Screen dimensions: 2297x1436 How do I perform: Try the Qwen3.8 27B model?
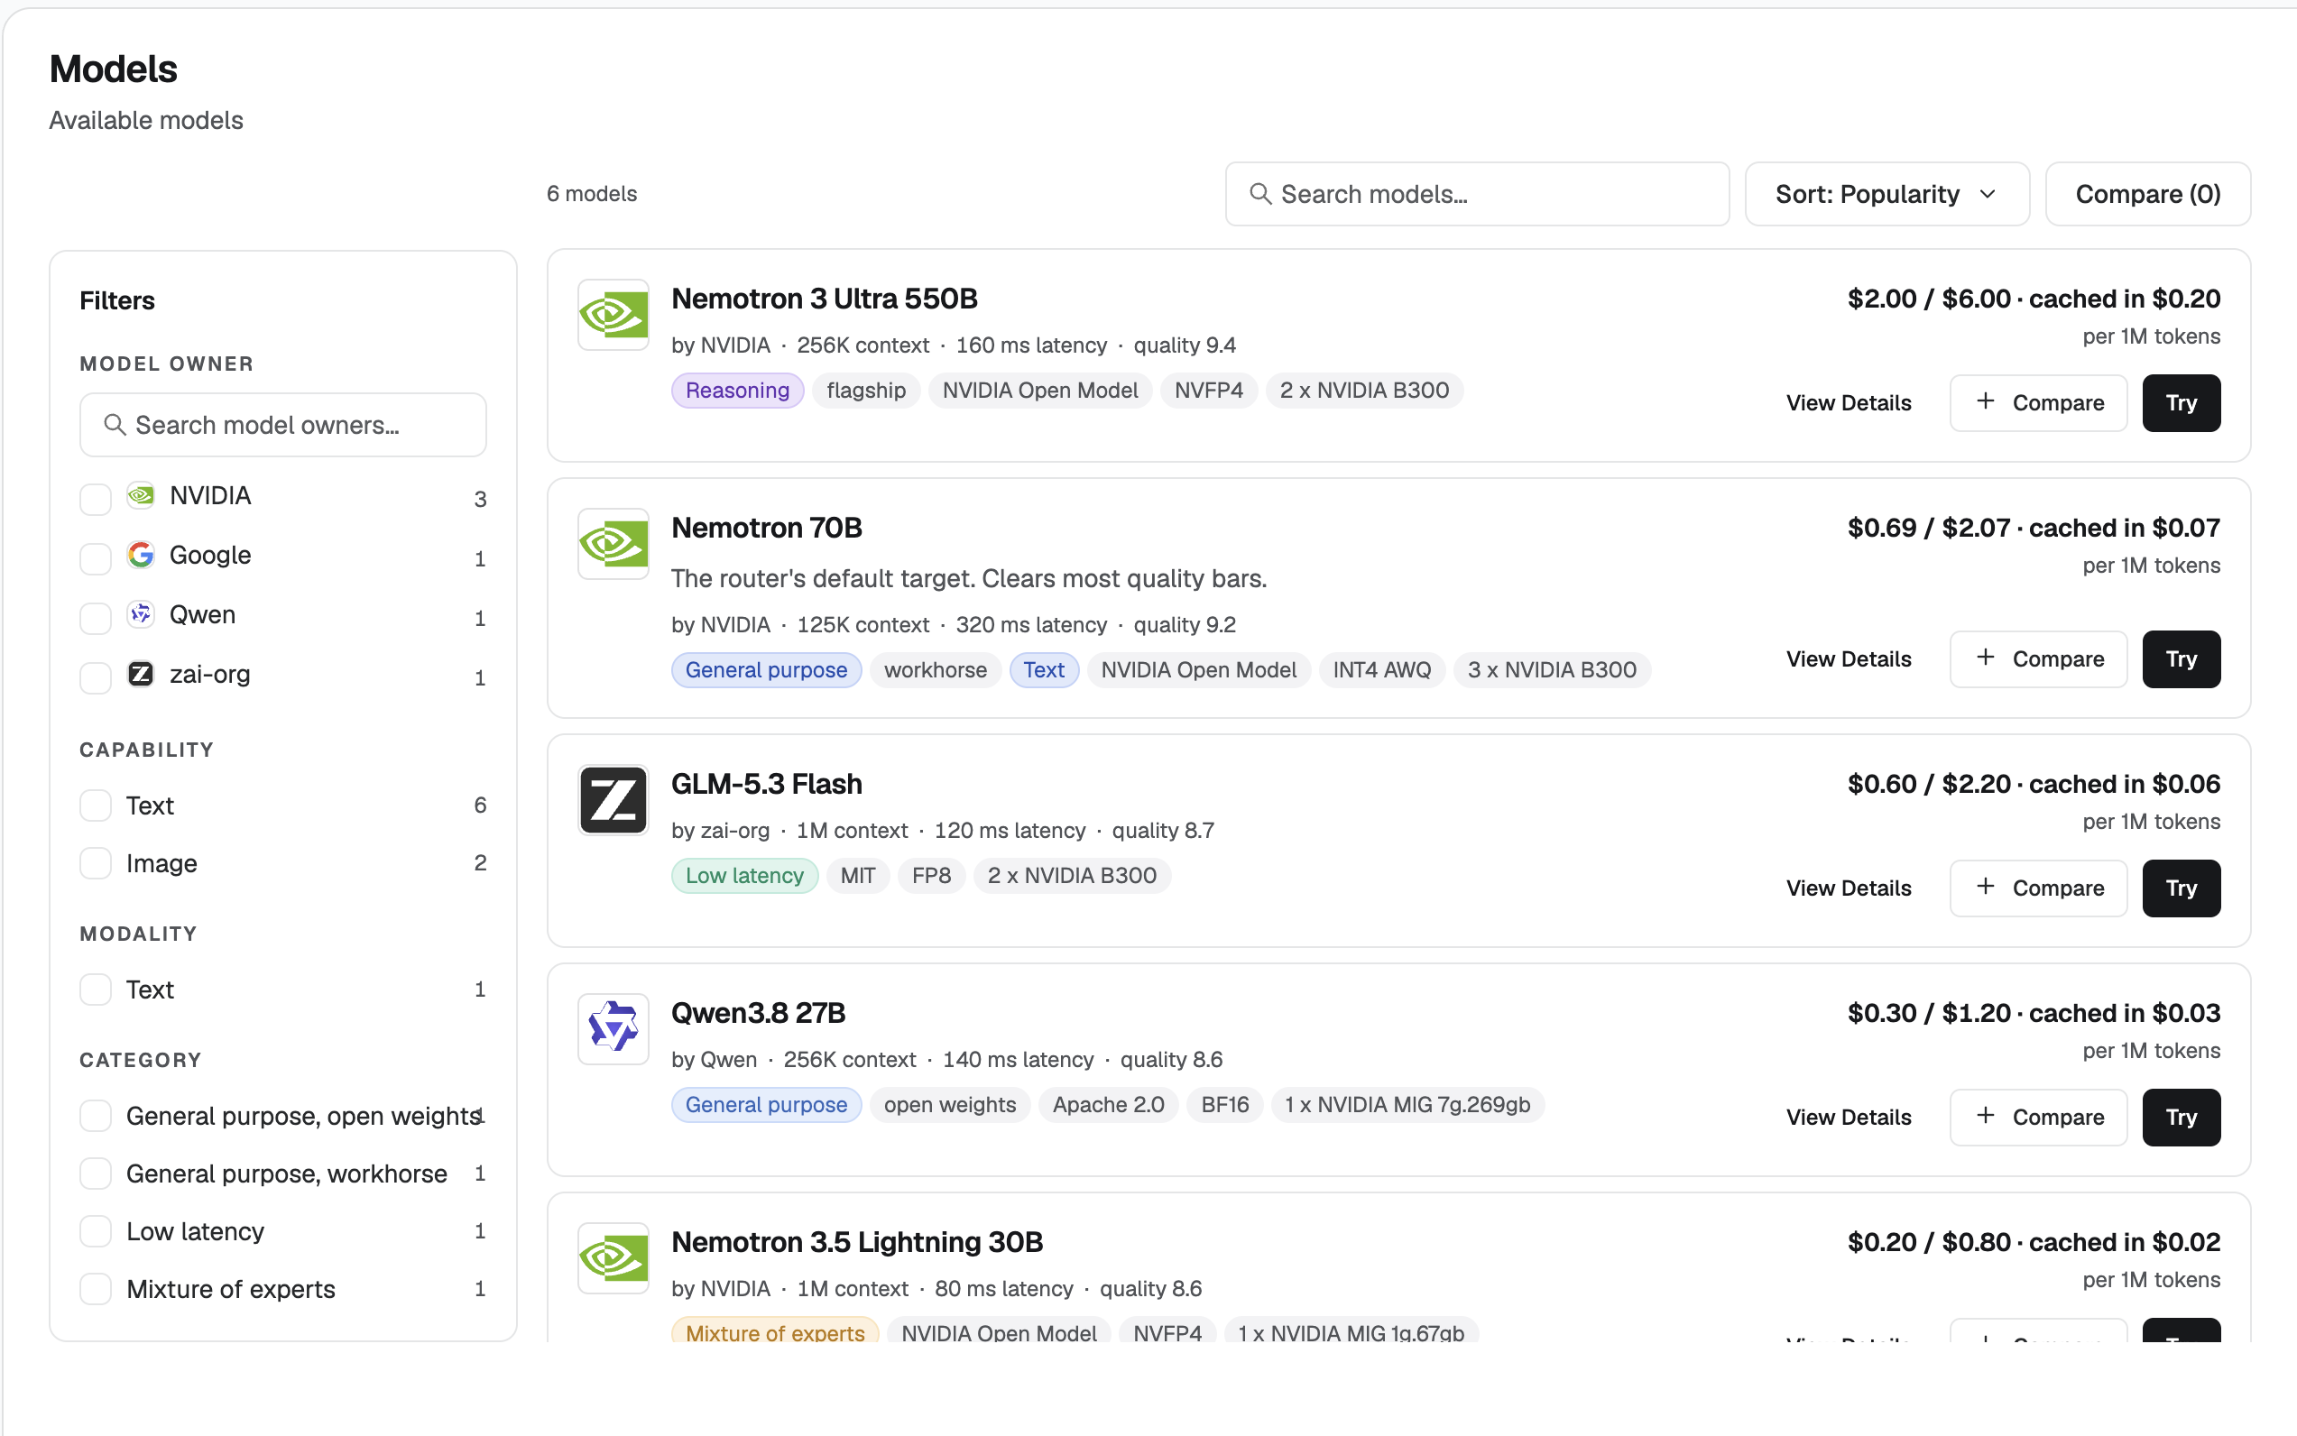[x=2180, y=1118]
